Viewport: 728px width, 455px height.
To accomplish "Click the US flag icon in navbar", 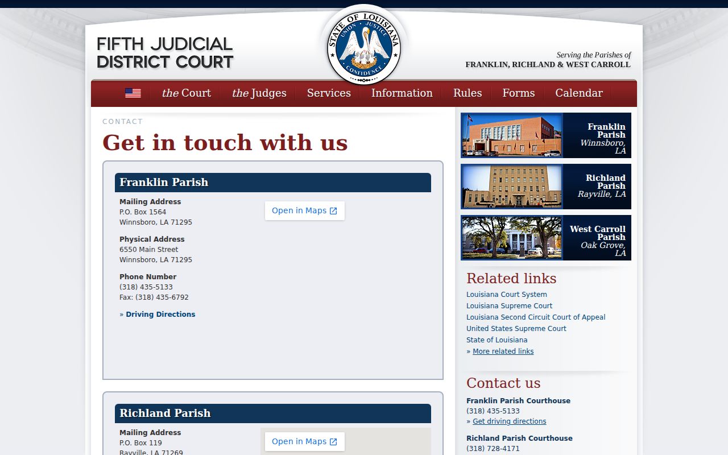I will pyautogui.click(x=133, y=93).
